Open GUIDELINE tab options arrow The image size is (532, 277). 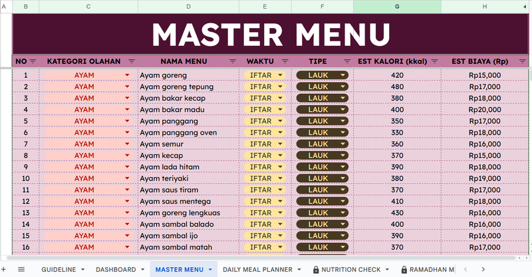(x=82, y=270)
